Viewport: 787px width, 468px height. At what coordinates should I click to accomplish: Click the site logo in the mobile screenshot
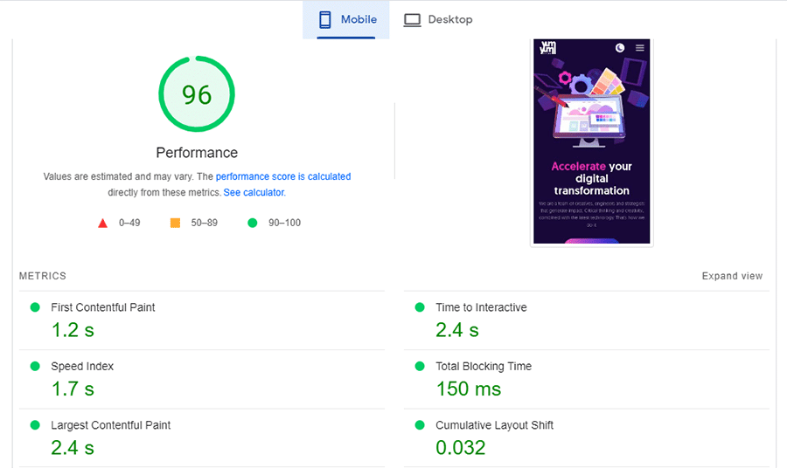pos(547,48)
